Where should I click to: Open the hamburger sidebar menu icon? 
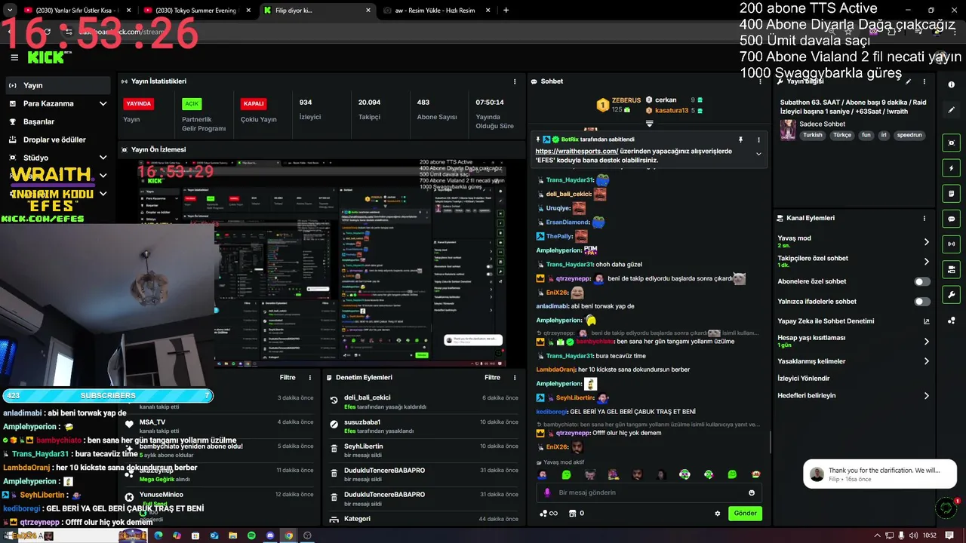coord(14,57)
